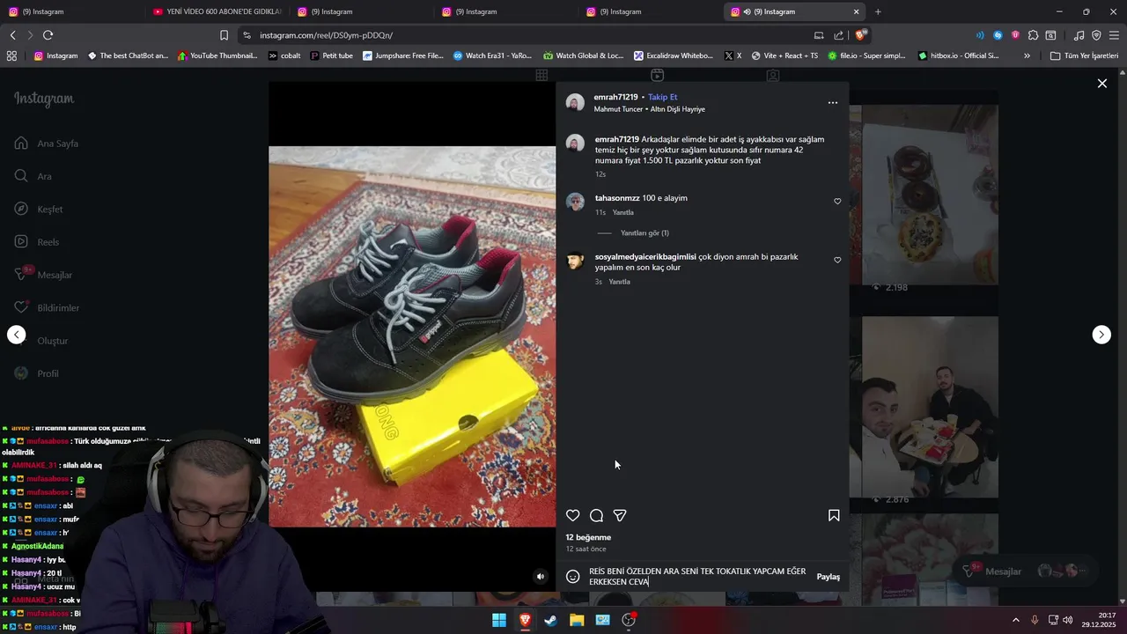Open the emrah71219 username in post header

615,97
